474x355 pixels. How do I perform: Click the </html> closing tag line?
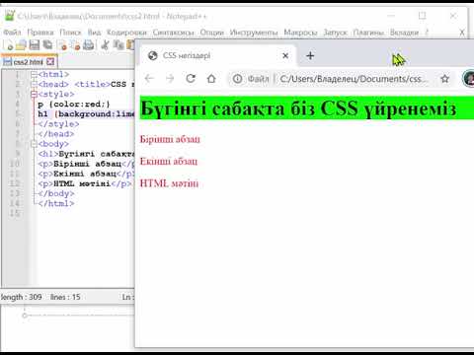coord(56,203)
